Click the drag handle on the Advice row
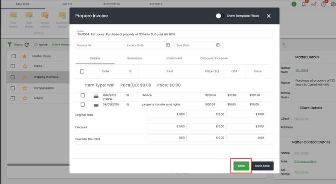Image resolution: width=336 pixels, height=184 pixels. click(x=96, y=96)
